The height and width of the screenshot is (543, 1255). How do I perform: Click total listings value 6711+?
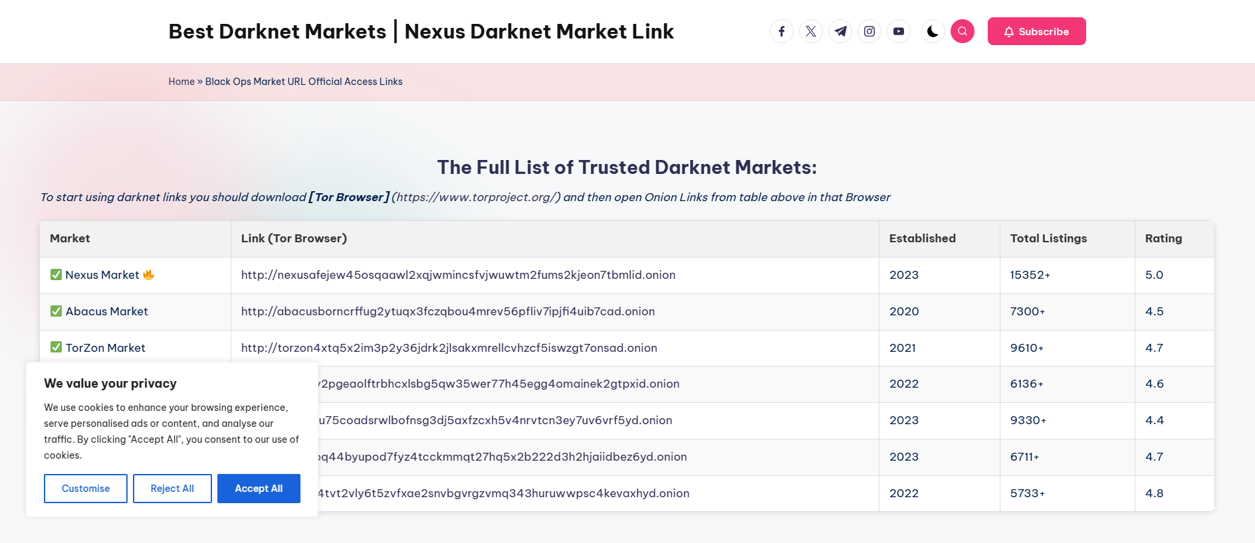click(1025, 457)
